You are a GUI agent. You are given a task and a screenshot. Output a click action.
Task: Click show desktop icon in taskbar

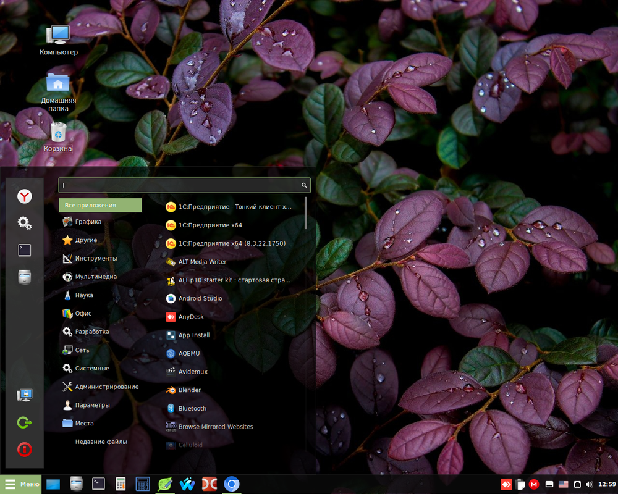point(53,484)
